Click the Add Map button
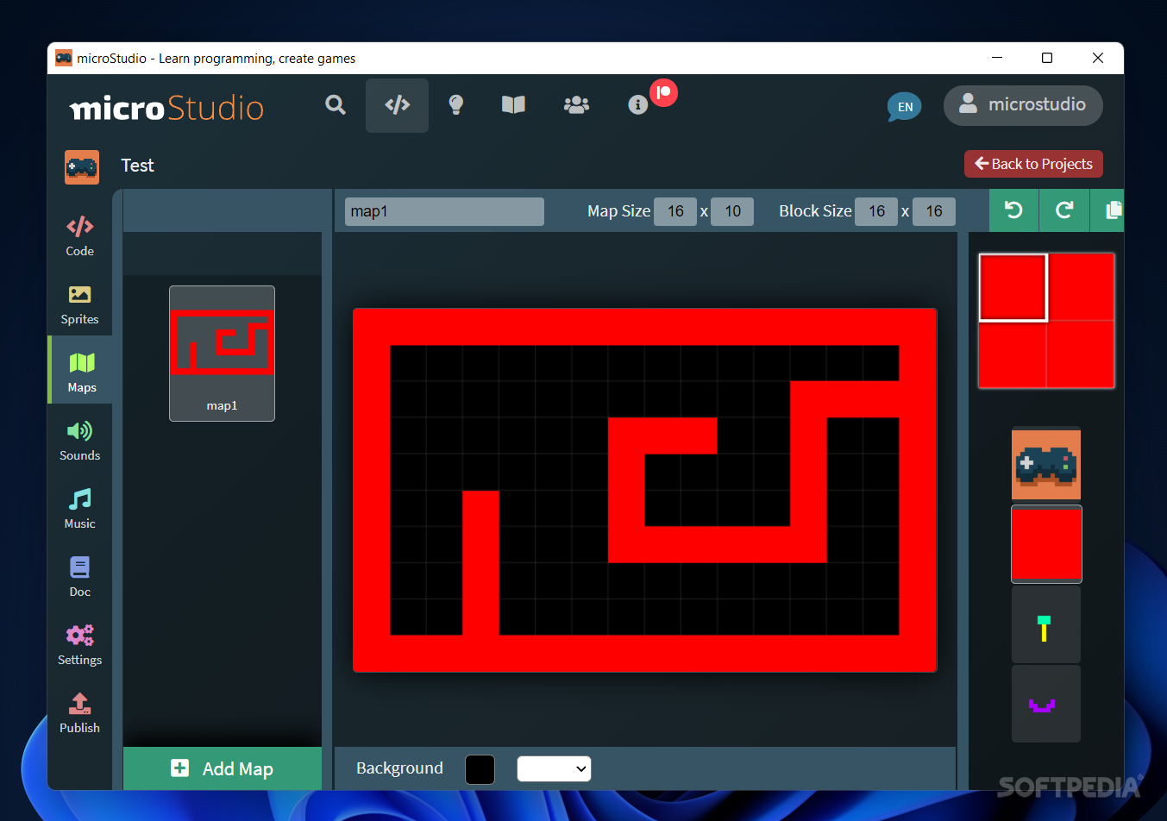 coord(223,768)
